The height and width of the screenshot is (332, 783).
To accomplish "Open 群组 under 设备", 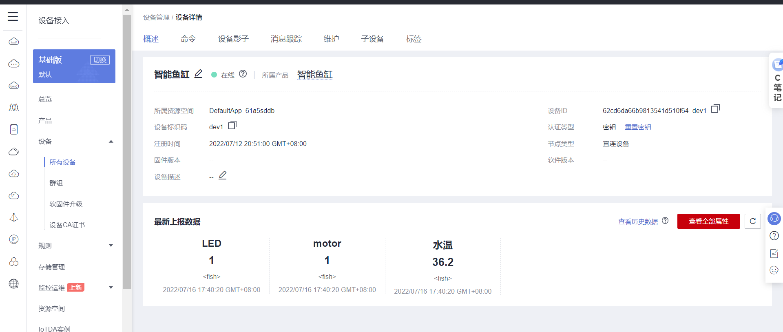I will (x=56, y=183).
